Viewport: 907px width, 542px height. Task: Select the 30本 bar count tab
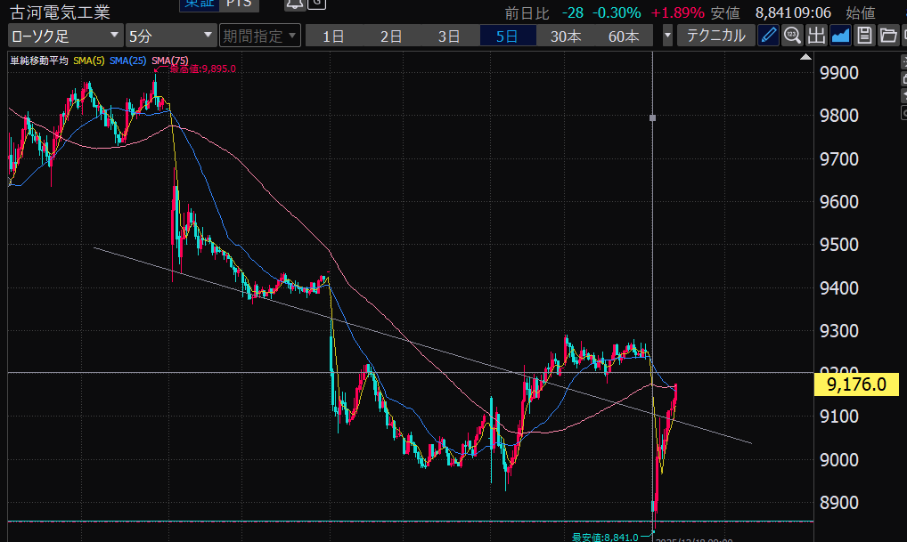tap(566, 36)
